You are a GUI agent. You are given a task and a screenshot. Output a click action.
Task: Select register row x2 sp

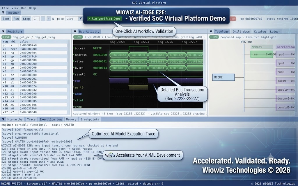pos(34,56)
